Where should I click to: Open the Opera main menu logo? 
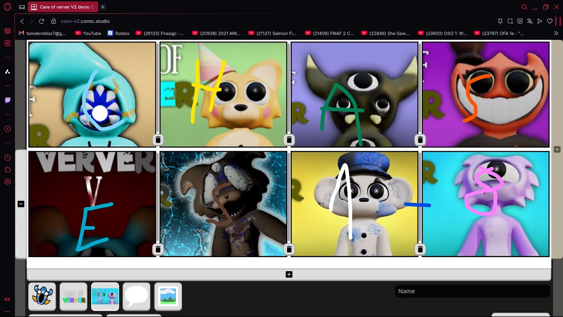[x=7, y=7]
